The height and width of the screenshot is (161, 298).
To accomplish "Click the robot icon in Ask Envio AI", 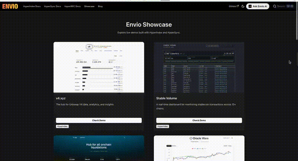I will click(250, 6).
